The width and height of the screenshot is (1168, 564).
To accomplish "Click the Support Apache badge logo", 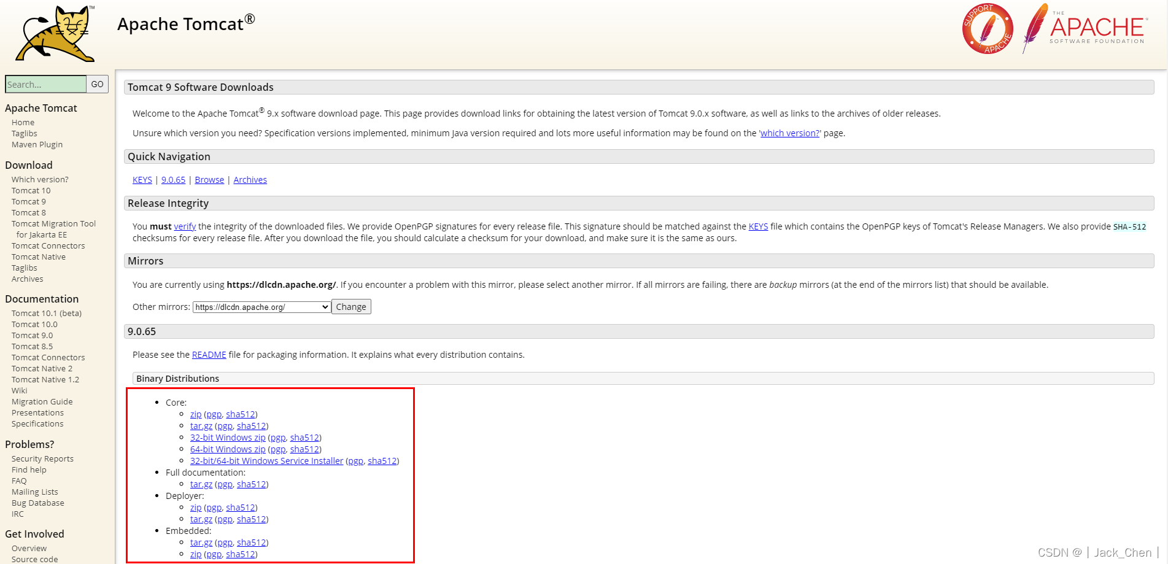I will click(988, 29).
